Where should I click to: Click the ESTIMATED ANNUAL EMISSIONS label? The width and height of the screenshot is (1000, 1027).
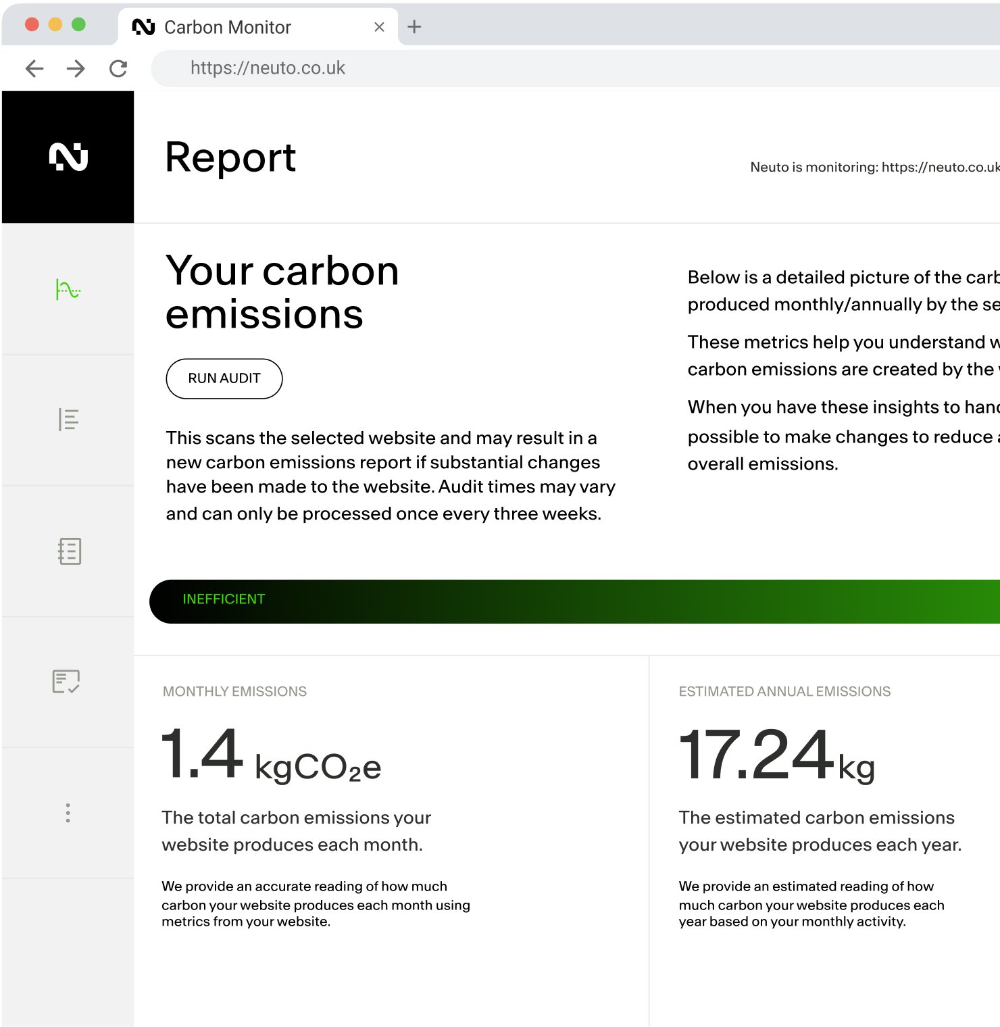pyautogui.click(x=784, y=691)
